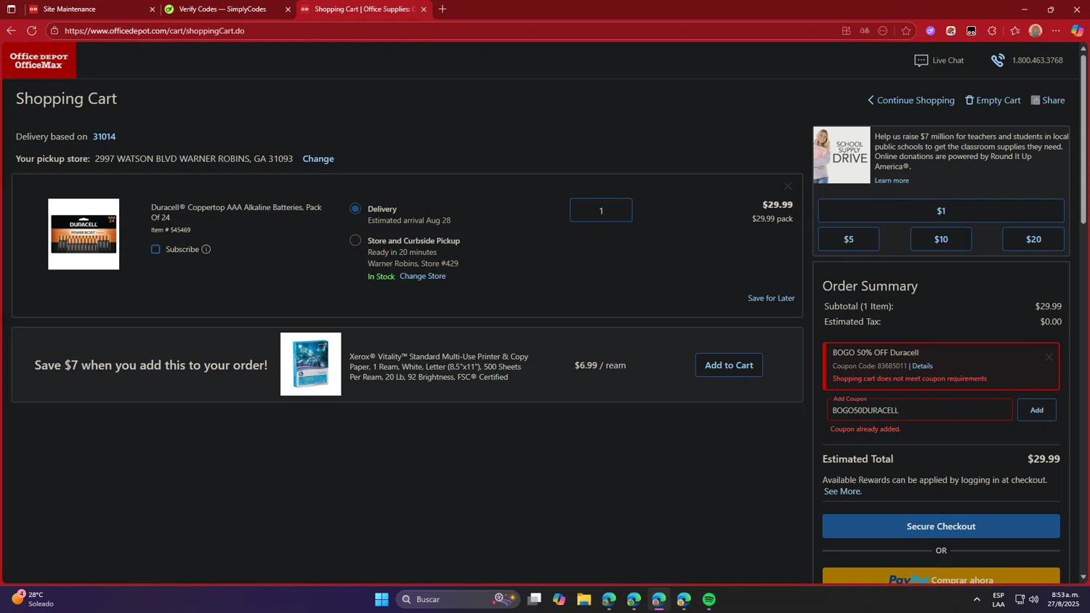The image size is (1090, 613).
Task: Click browser back arrow
Action: pos(11,31)
